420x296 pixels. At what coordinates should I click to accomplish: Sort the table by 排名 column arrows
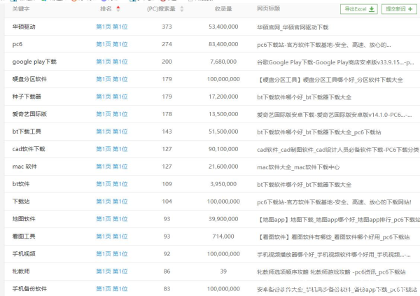pyautogui.click(x=118, y=9)
